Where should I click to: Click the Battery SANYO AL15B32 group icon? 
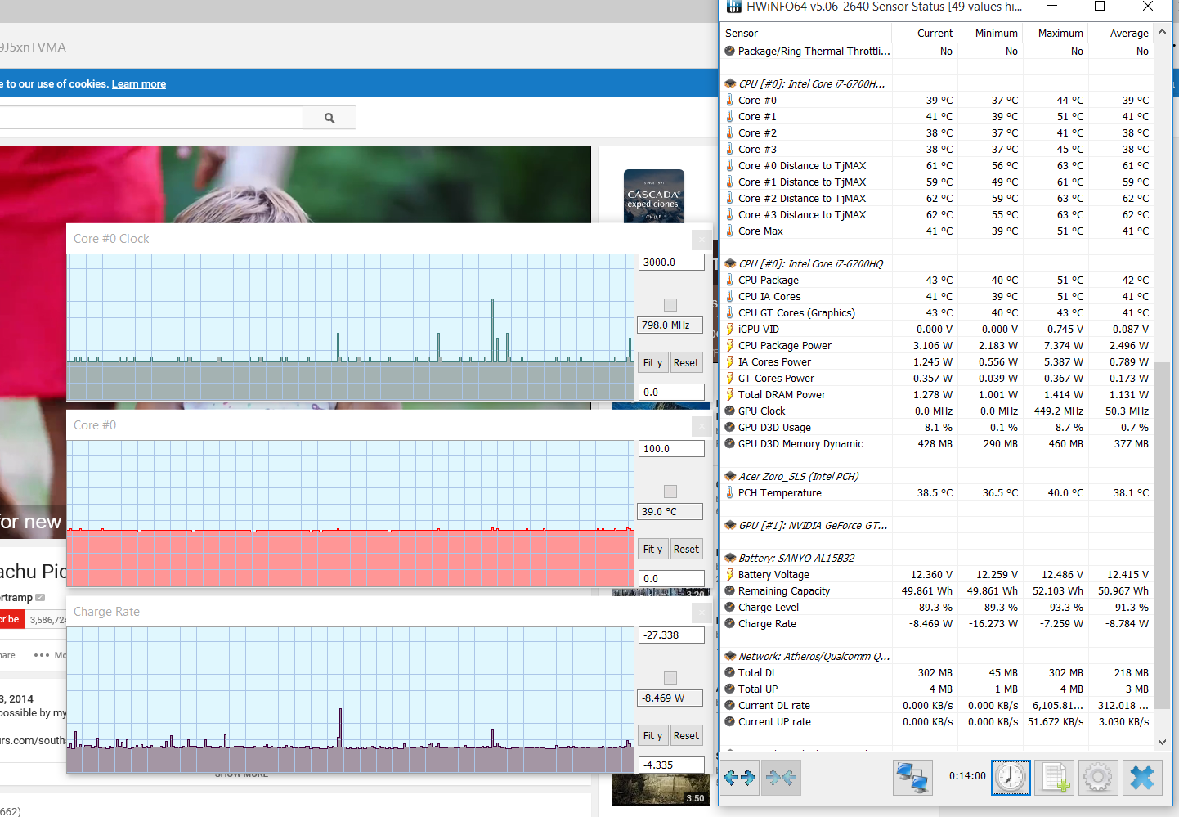pos(730,558)
